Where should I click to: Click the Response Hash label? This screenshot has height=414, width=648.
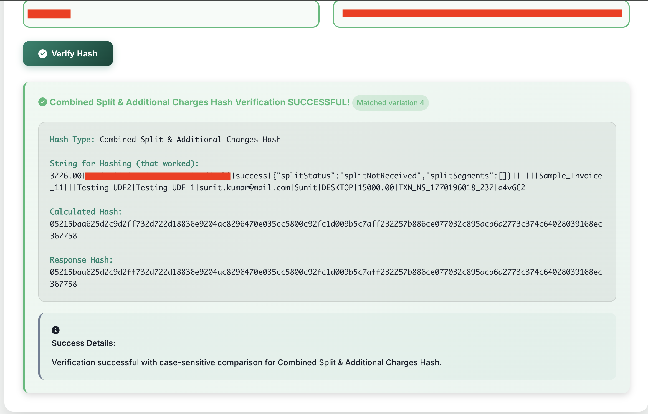[x=81, y=260]
